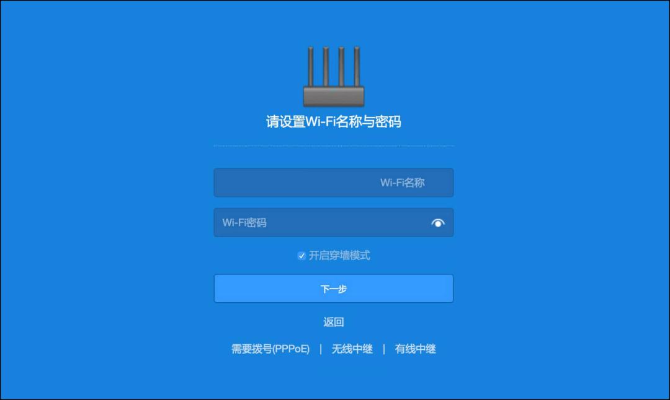Click the 请设置Wi-Fi名称与密码 heading
Viewport: 670px width, 400px height.
(x=334, y=121)
